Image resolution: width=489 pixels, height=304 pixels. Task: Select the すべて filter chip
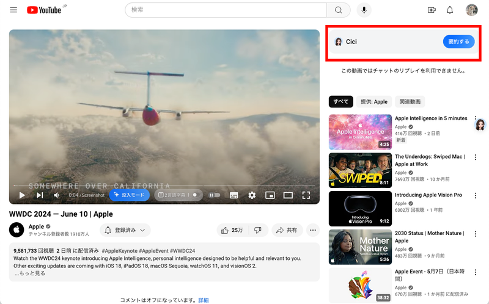(341, 101)
